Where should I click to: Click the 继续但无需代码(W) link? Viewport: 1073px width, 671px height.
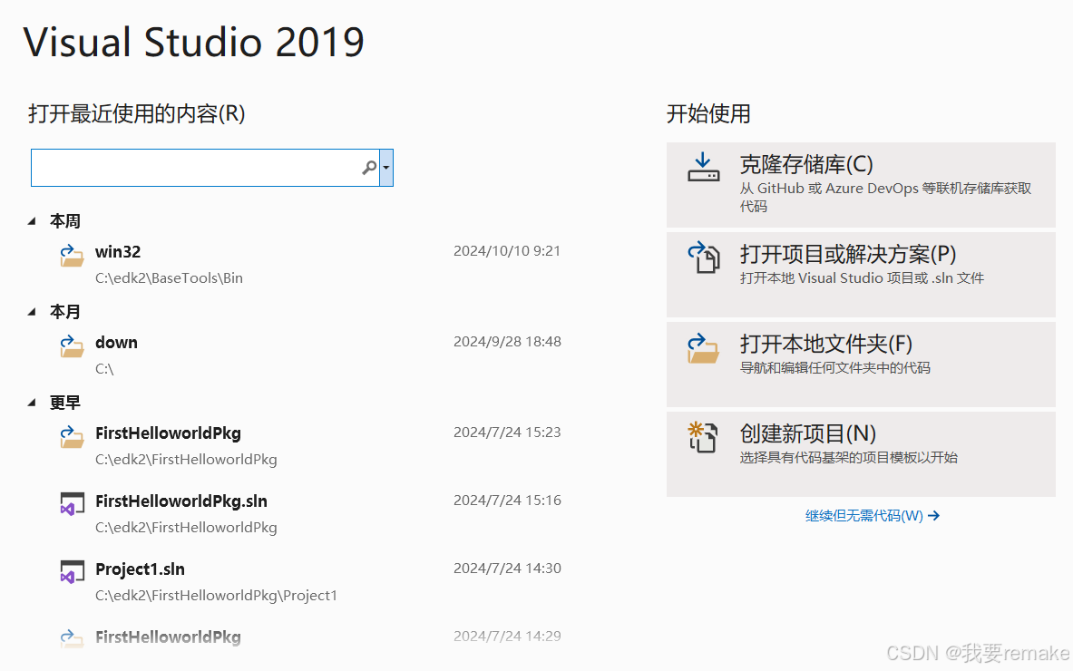pos(864,515)
